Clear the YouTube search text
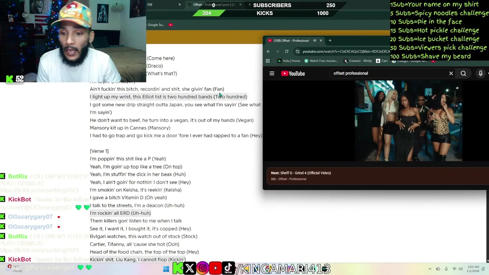 coord(451,73)
